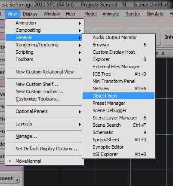The width and height of the screenshot is (173, 186).
Task: Expand the Rendering/Texturing submenu
Action: [x=44, y=45]
